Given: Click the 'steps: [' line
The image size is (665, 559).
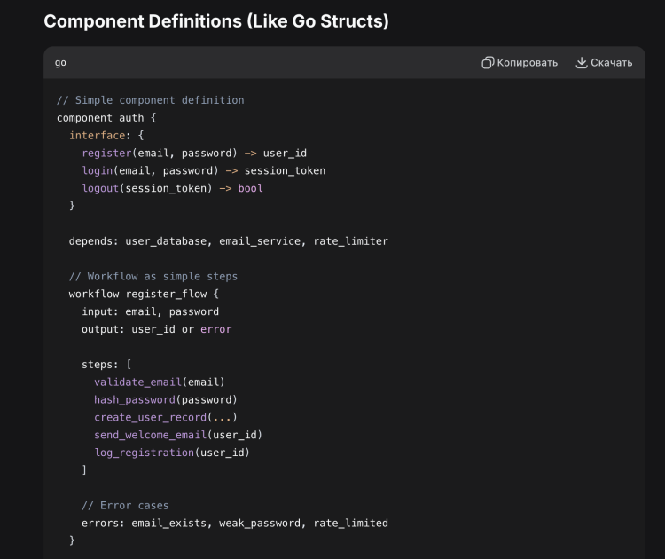Looking at the screenshot, I should tap(106, 364).
